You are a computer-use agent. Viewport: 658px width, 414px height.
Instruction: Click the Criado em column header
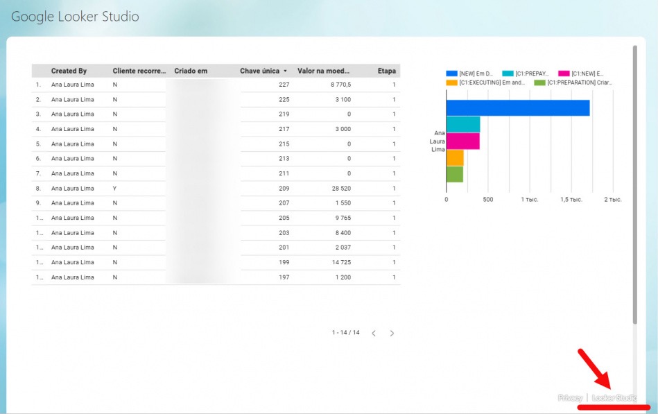point(191,71)
